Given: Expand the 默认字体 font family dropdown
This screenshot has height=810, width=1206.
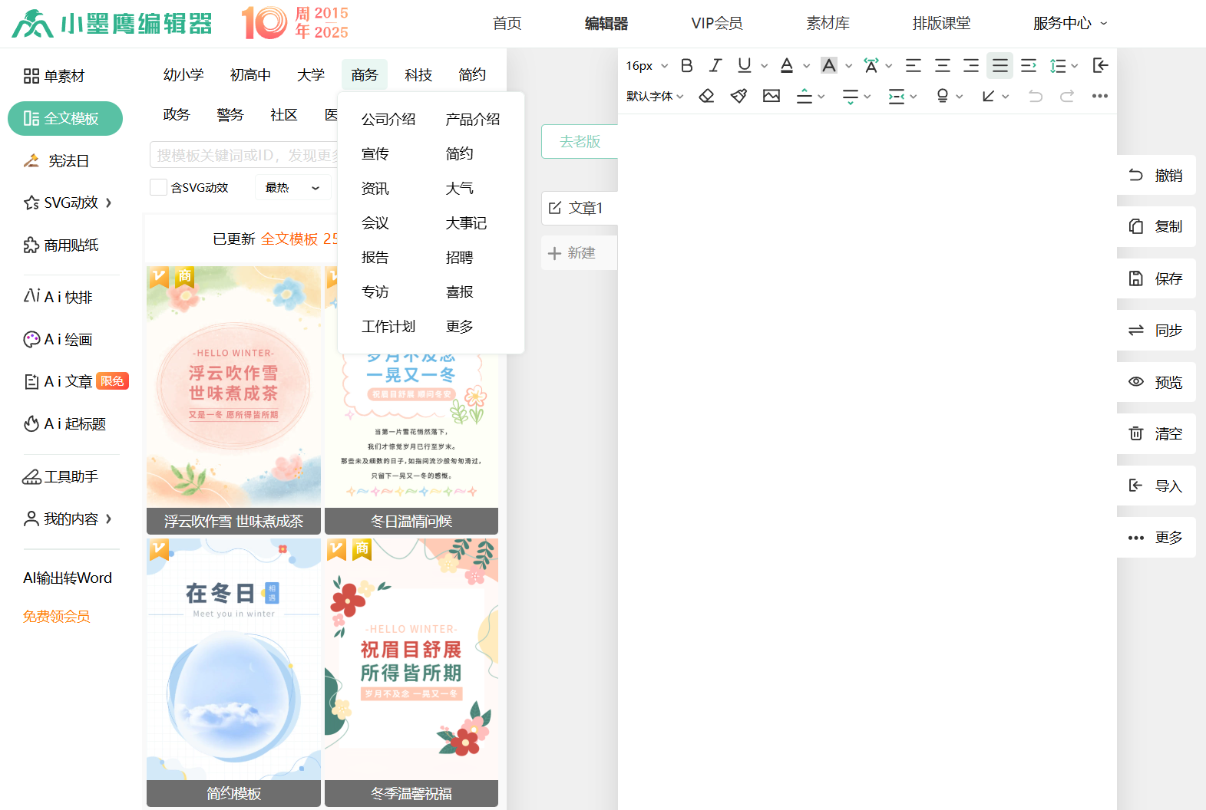Looking at the screenshot, I should point(655,96).
